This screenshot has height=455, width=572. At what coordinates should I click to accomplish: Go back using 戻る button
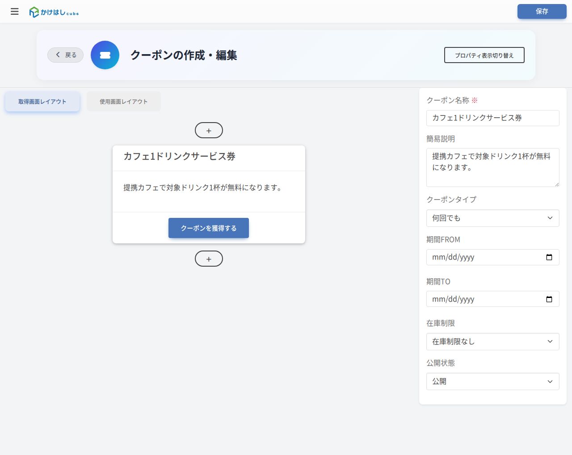coord(65,55)
